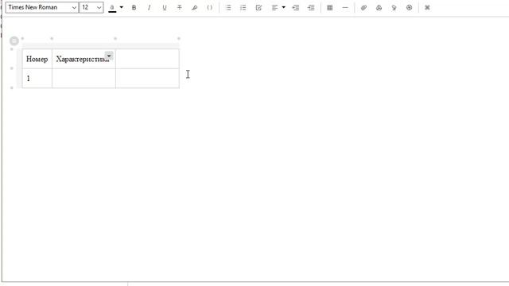Click the round minus table handle
This screenshot has width=509, height=286.
pos(14,41)
